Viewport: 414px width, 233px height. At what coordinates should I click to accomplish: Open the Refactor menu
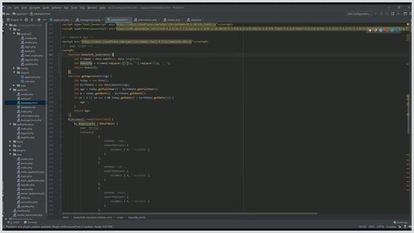point(56,8)
